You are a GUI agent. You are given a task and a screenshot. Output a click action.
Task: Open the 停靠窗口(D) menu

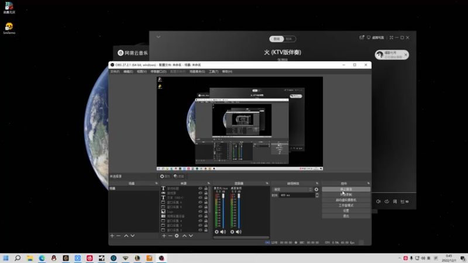(x=159, y=71)
